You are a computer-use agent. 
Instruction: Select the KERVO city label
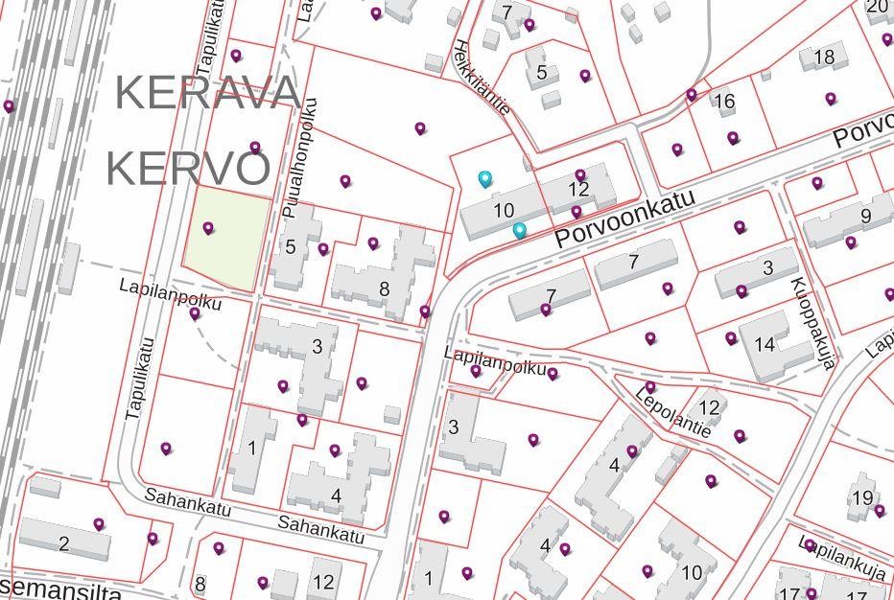tap(188, 169)
